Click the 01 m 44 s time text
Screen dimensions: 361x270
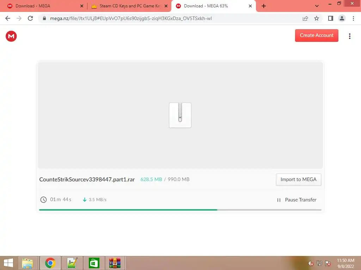click(61, 200)
